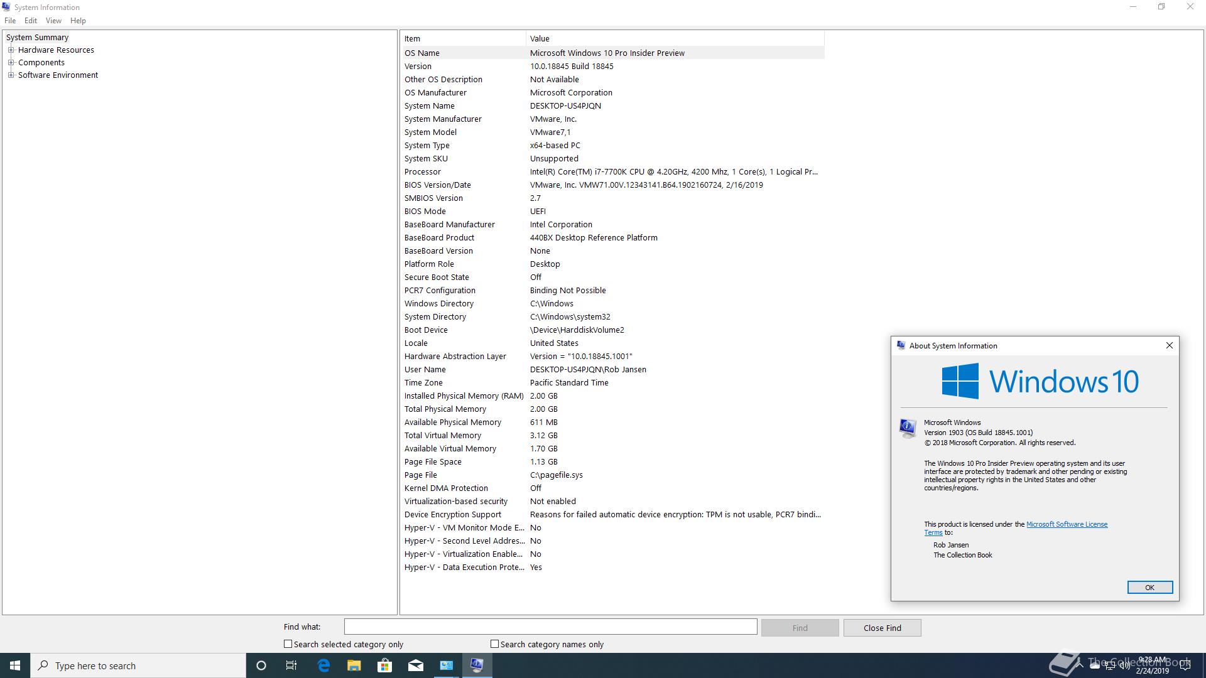Open the Windows Start menu
The image size is (1206, 678).
coord(15,665)
